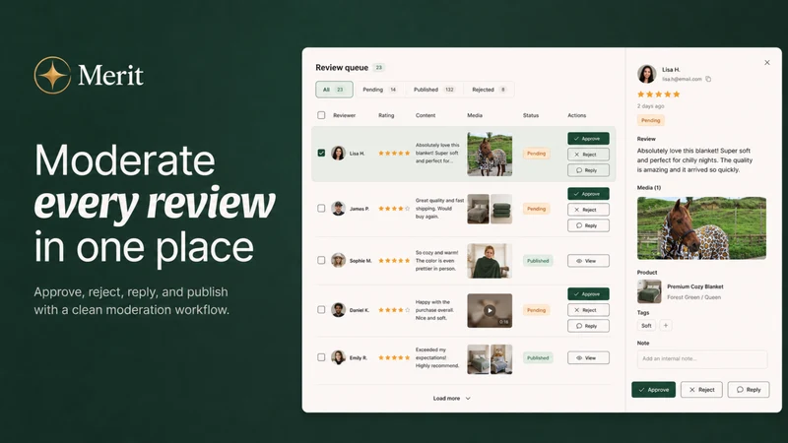Reply to James P.'s review
Screen dimensions: 788x443
(x=588, y=225)
